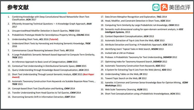The width and height of the screenshot is (194, 110).
Task: Click the green Meituan logo icon
Action: [x=156, y=7]
